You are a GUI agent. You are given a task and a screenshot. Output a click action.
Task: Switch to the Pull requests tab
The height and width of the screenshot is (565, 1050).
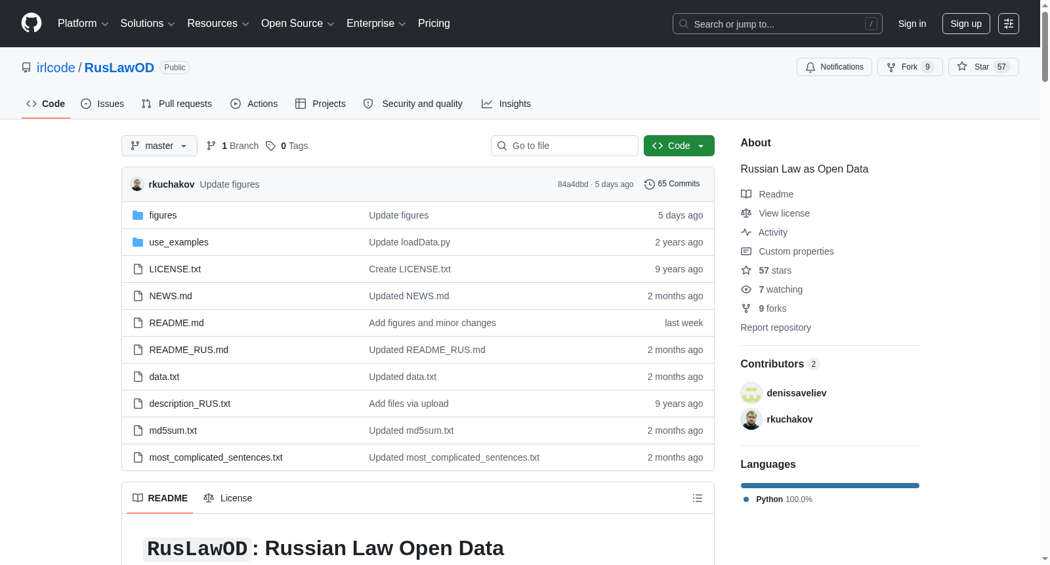tap(177, 104)
